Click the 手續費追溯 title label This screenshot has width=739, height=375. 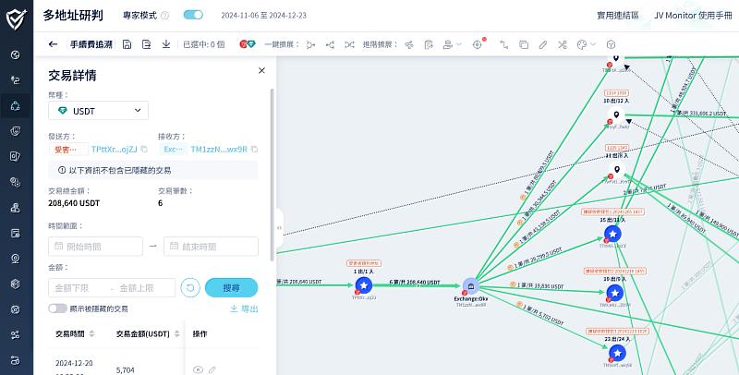(91, 44)
